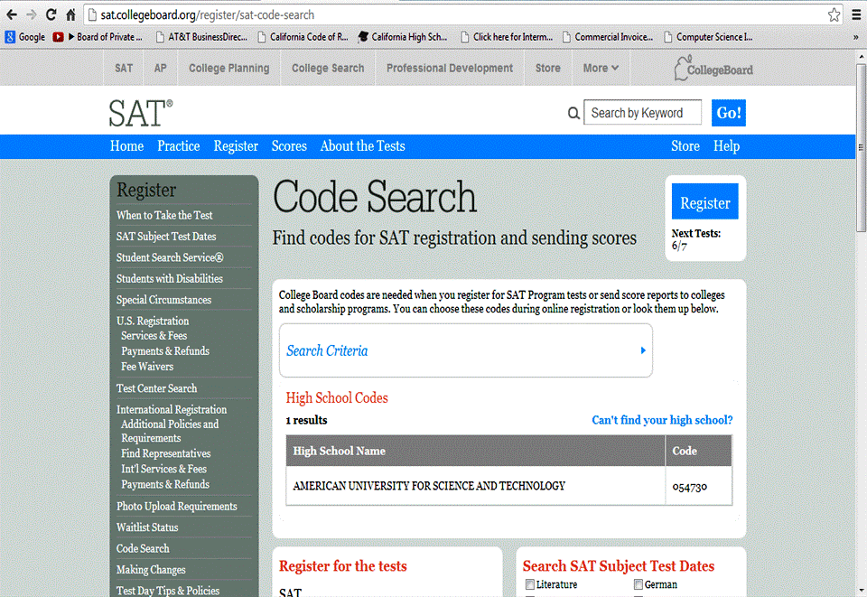Screen dimensions: 867x597
Task: Click the scrollbar up arrow
Action: 861,56
